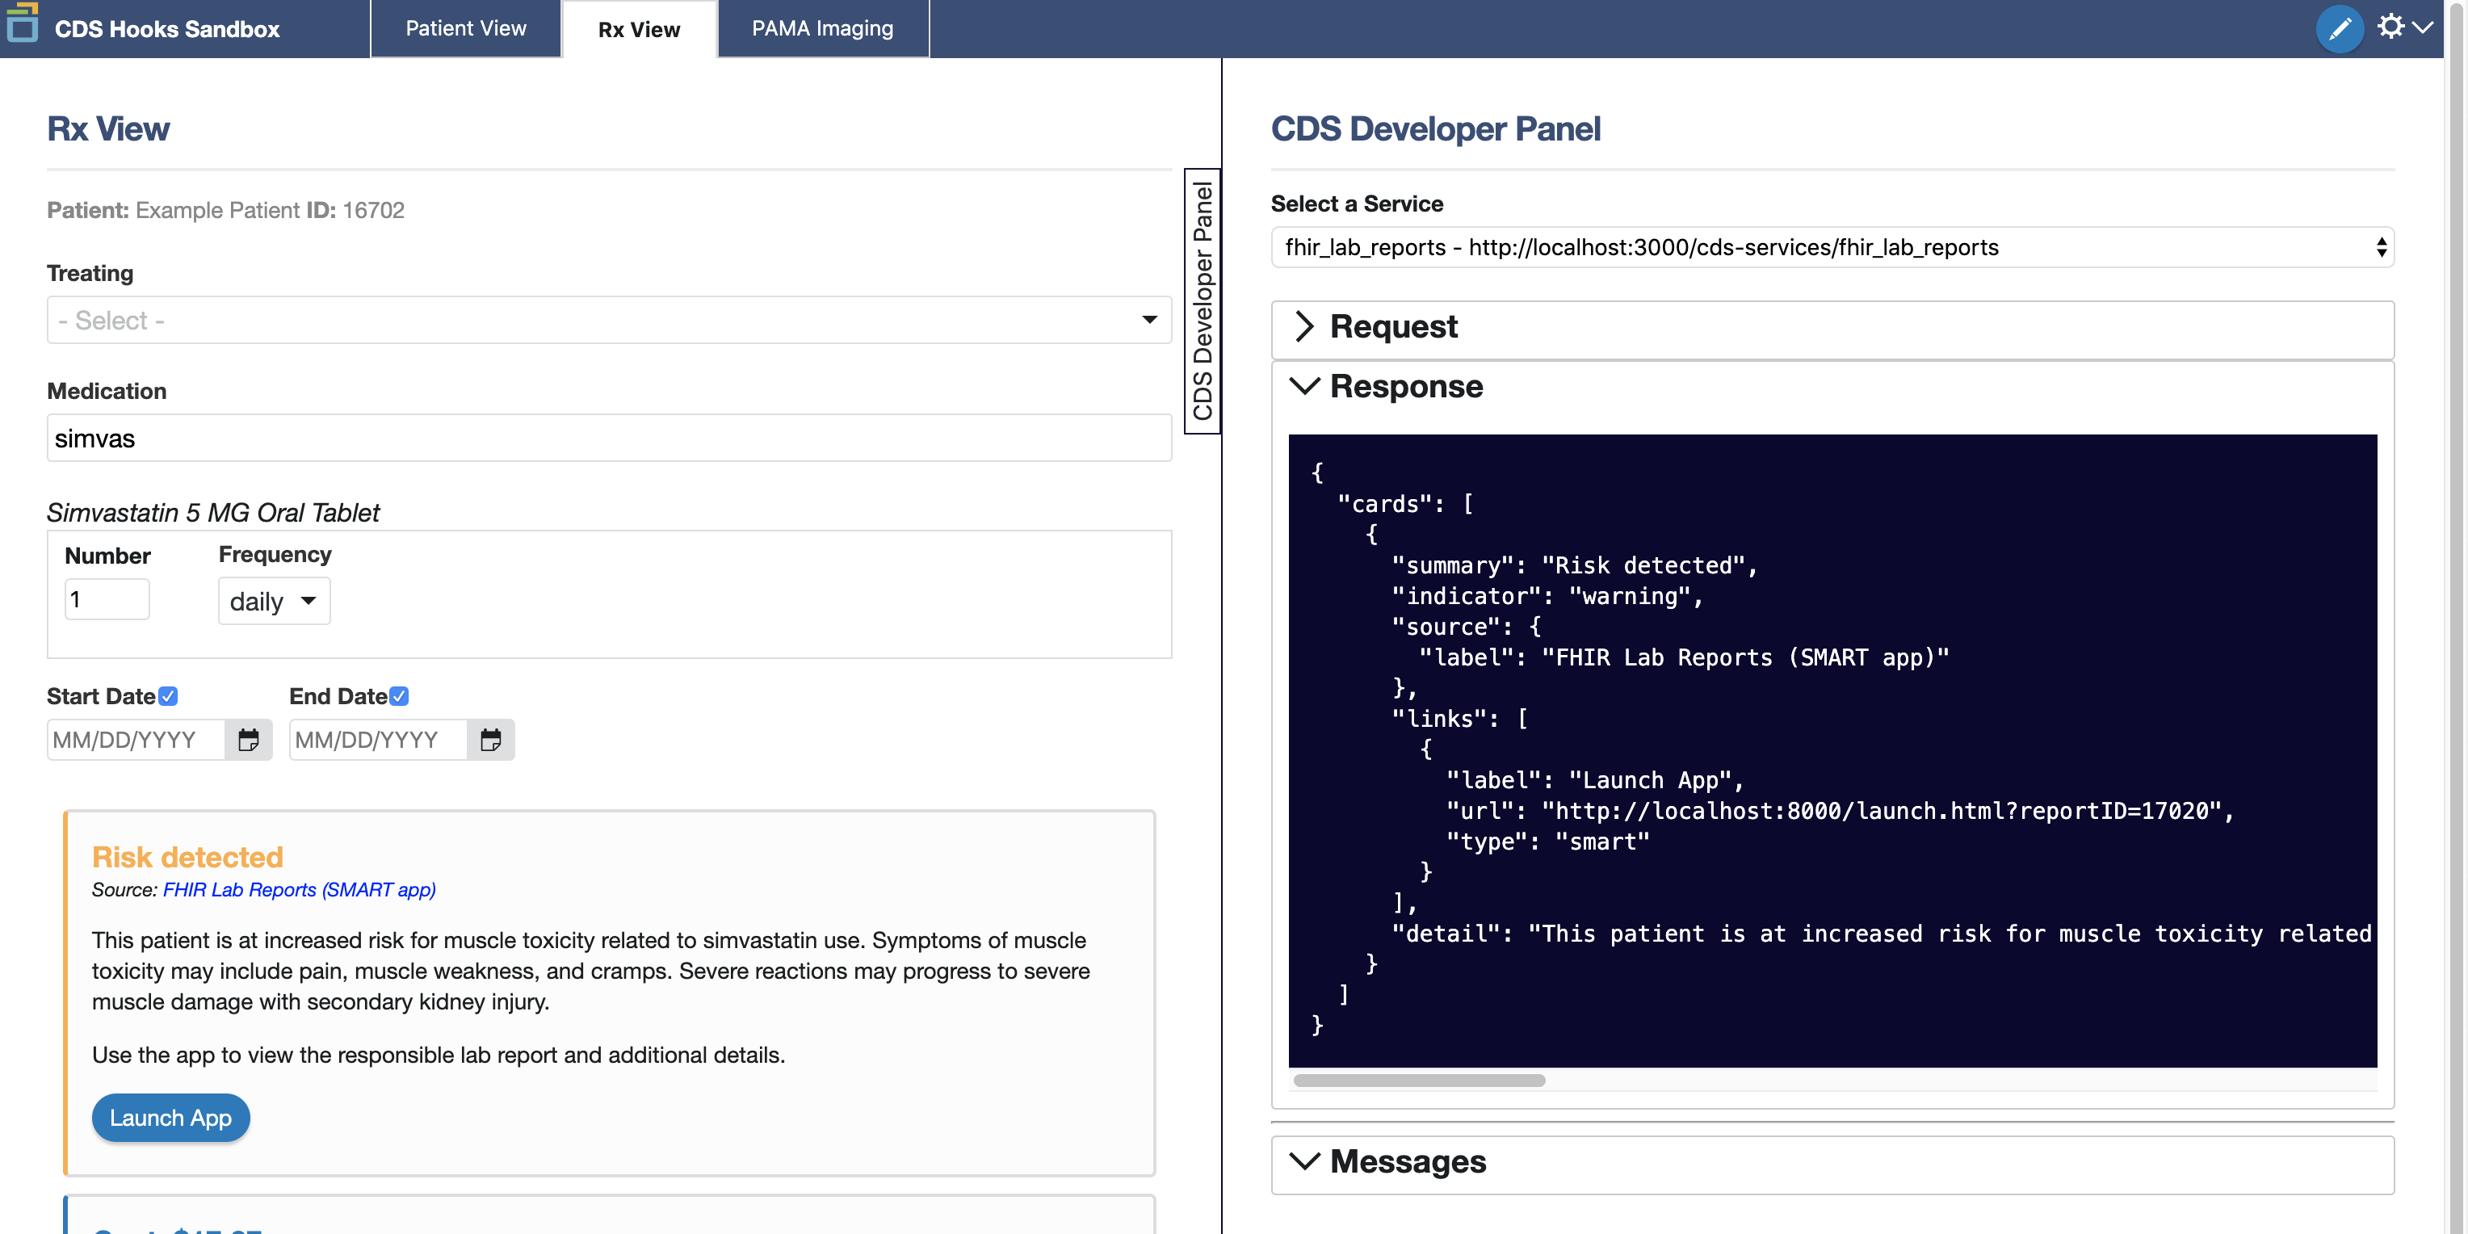Open the Start Date calendar picker icon
The height and width of the screenshot is (1234, 2468).
tap(248, 741)
